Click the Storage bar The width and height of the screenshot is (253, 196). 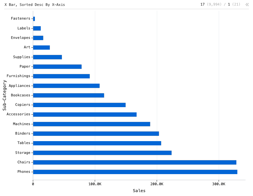102,153
